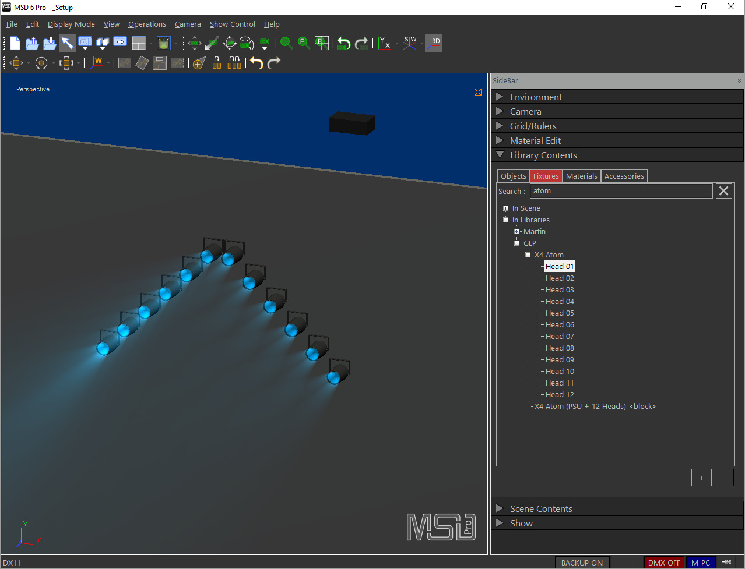Image resolution: width=745 pixels, height=569 pixels.
Task: Select the camera dolly diagonal arrow tool
Action: click(212, 43)
